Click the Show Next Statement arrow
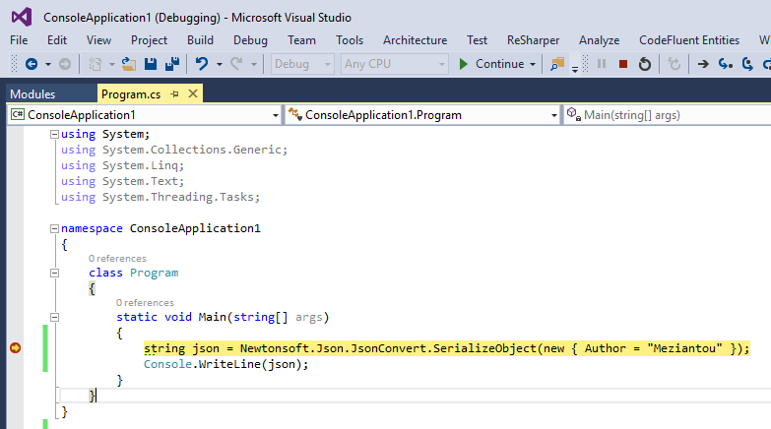This screenshot has height=429, width=771. tap(703, 64)
